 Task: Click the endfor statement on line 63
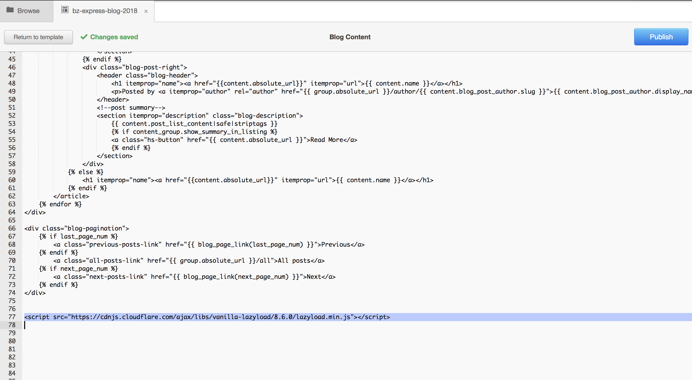[x=60, y=204]
